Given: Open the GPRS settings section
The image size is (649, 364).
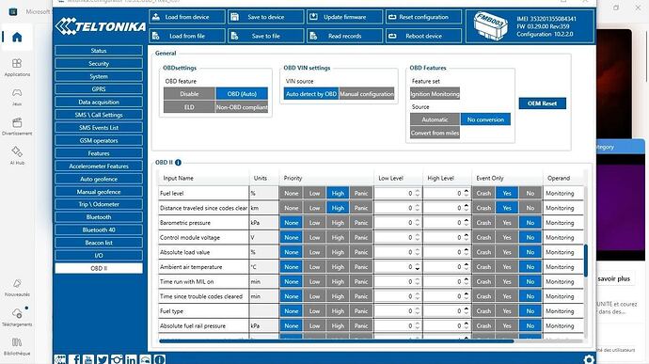Looking at the screenshot, I should 99,89.
